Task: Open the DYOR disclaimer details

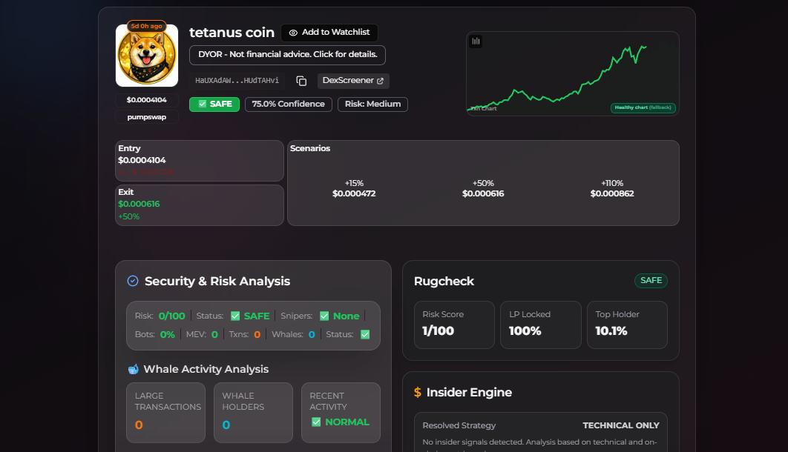Action: [287, 55]
